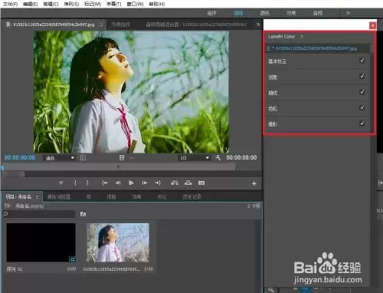Image resolution: width=383 pixels, height=293 pixels.
Task: Step back one frame in source monitor
Action: [x=118, y=183]
